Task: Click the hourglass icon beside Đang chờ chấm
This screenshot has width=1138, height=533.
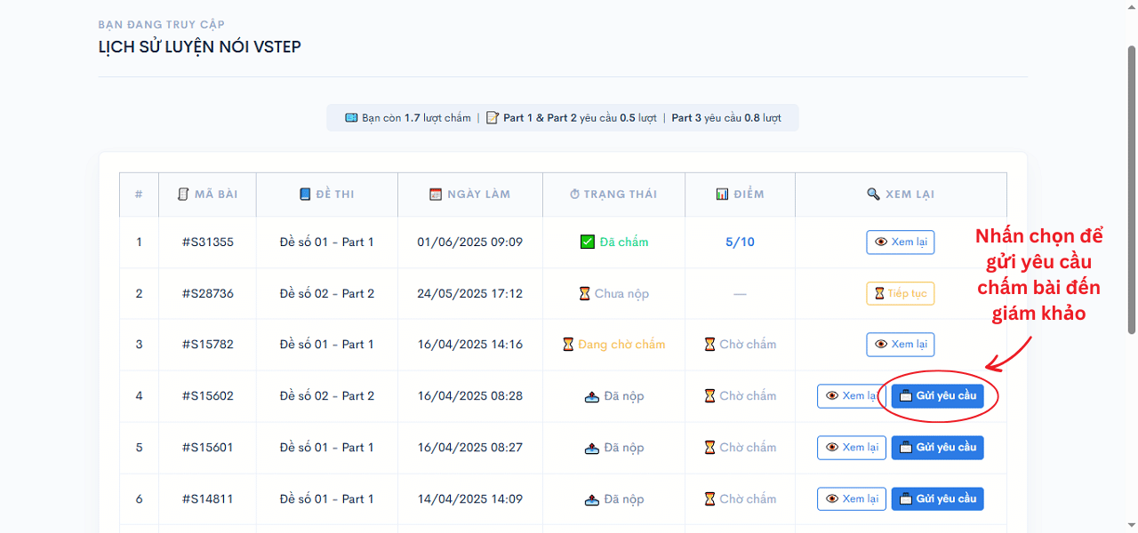Action: tap(568, 345)
